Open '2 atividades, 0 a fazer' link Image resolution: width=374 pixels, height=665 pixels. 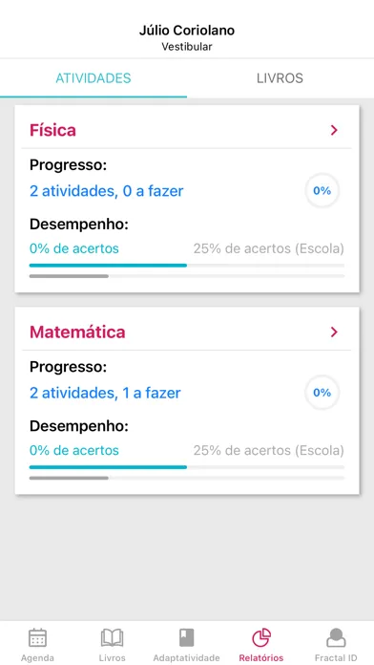pos(106,191)
